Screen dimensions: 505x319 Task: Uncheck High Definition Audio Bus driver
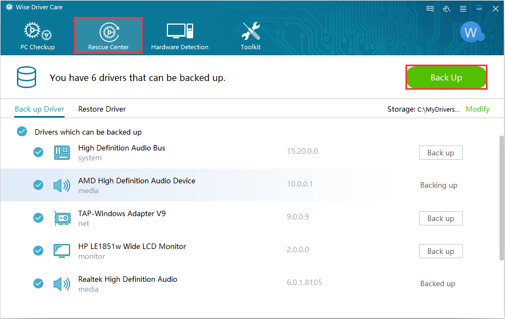click(38, 152)
